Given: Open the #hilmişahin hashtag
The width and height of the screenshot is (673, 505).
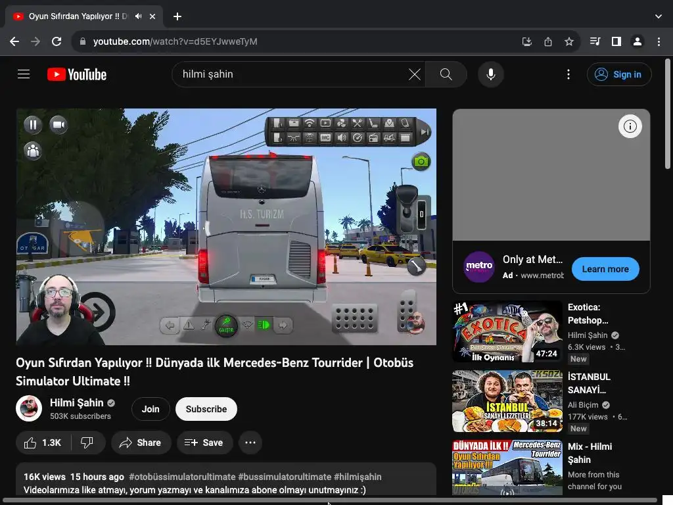Looking at the screenshot, I should [x=358, y=477].
